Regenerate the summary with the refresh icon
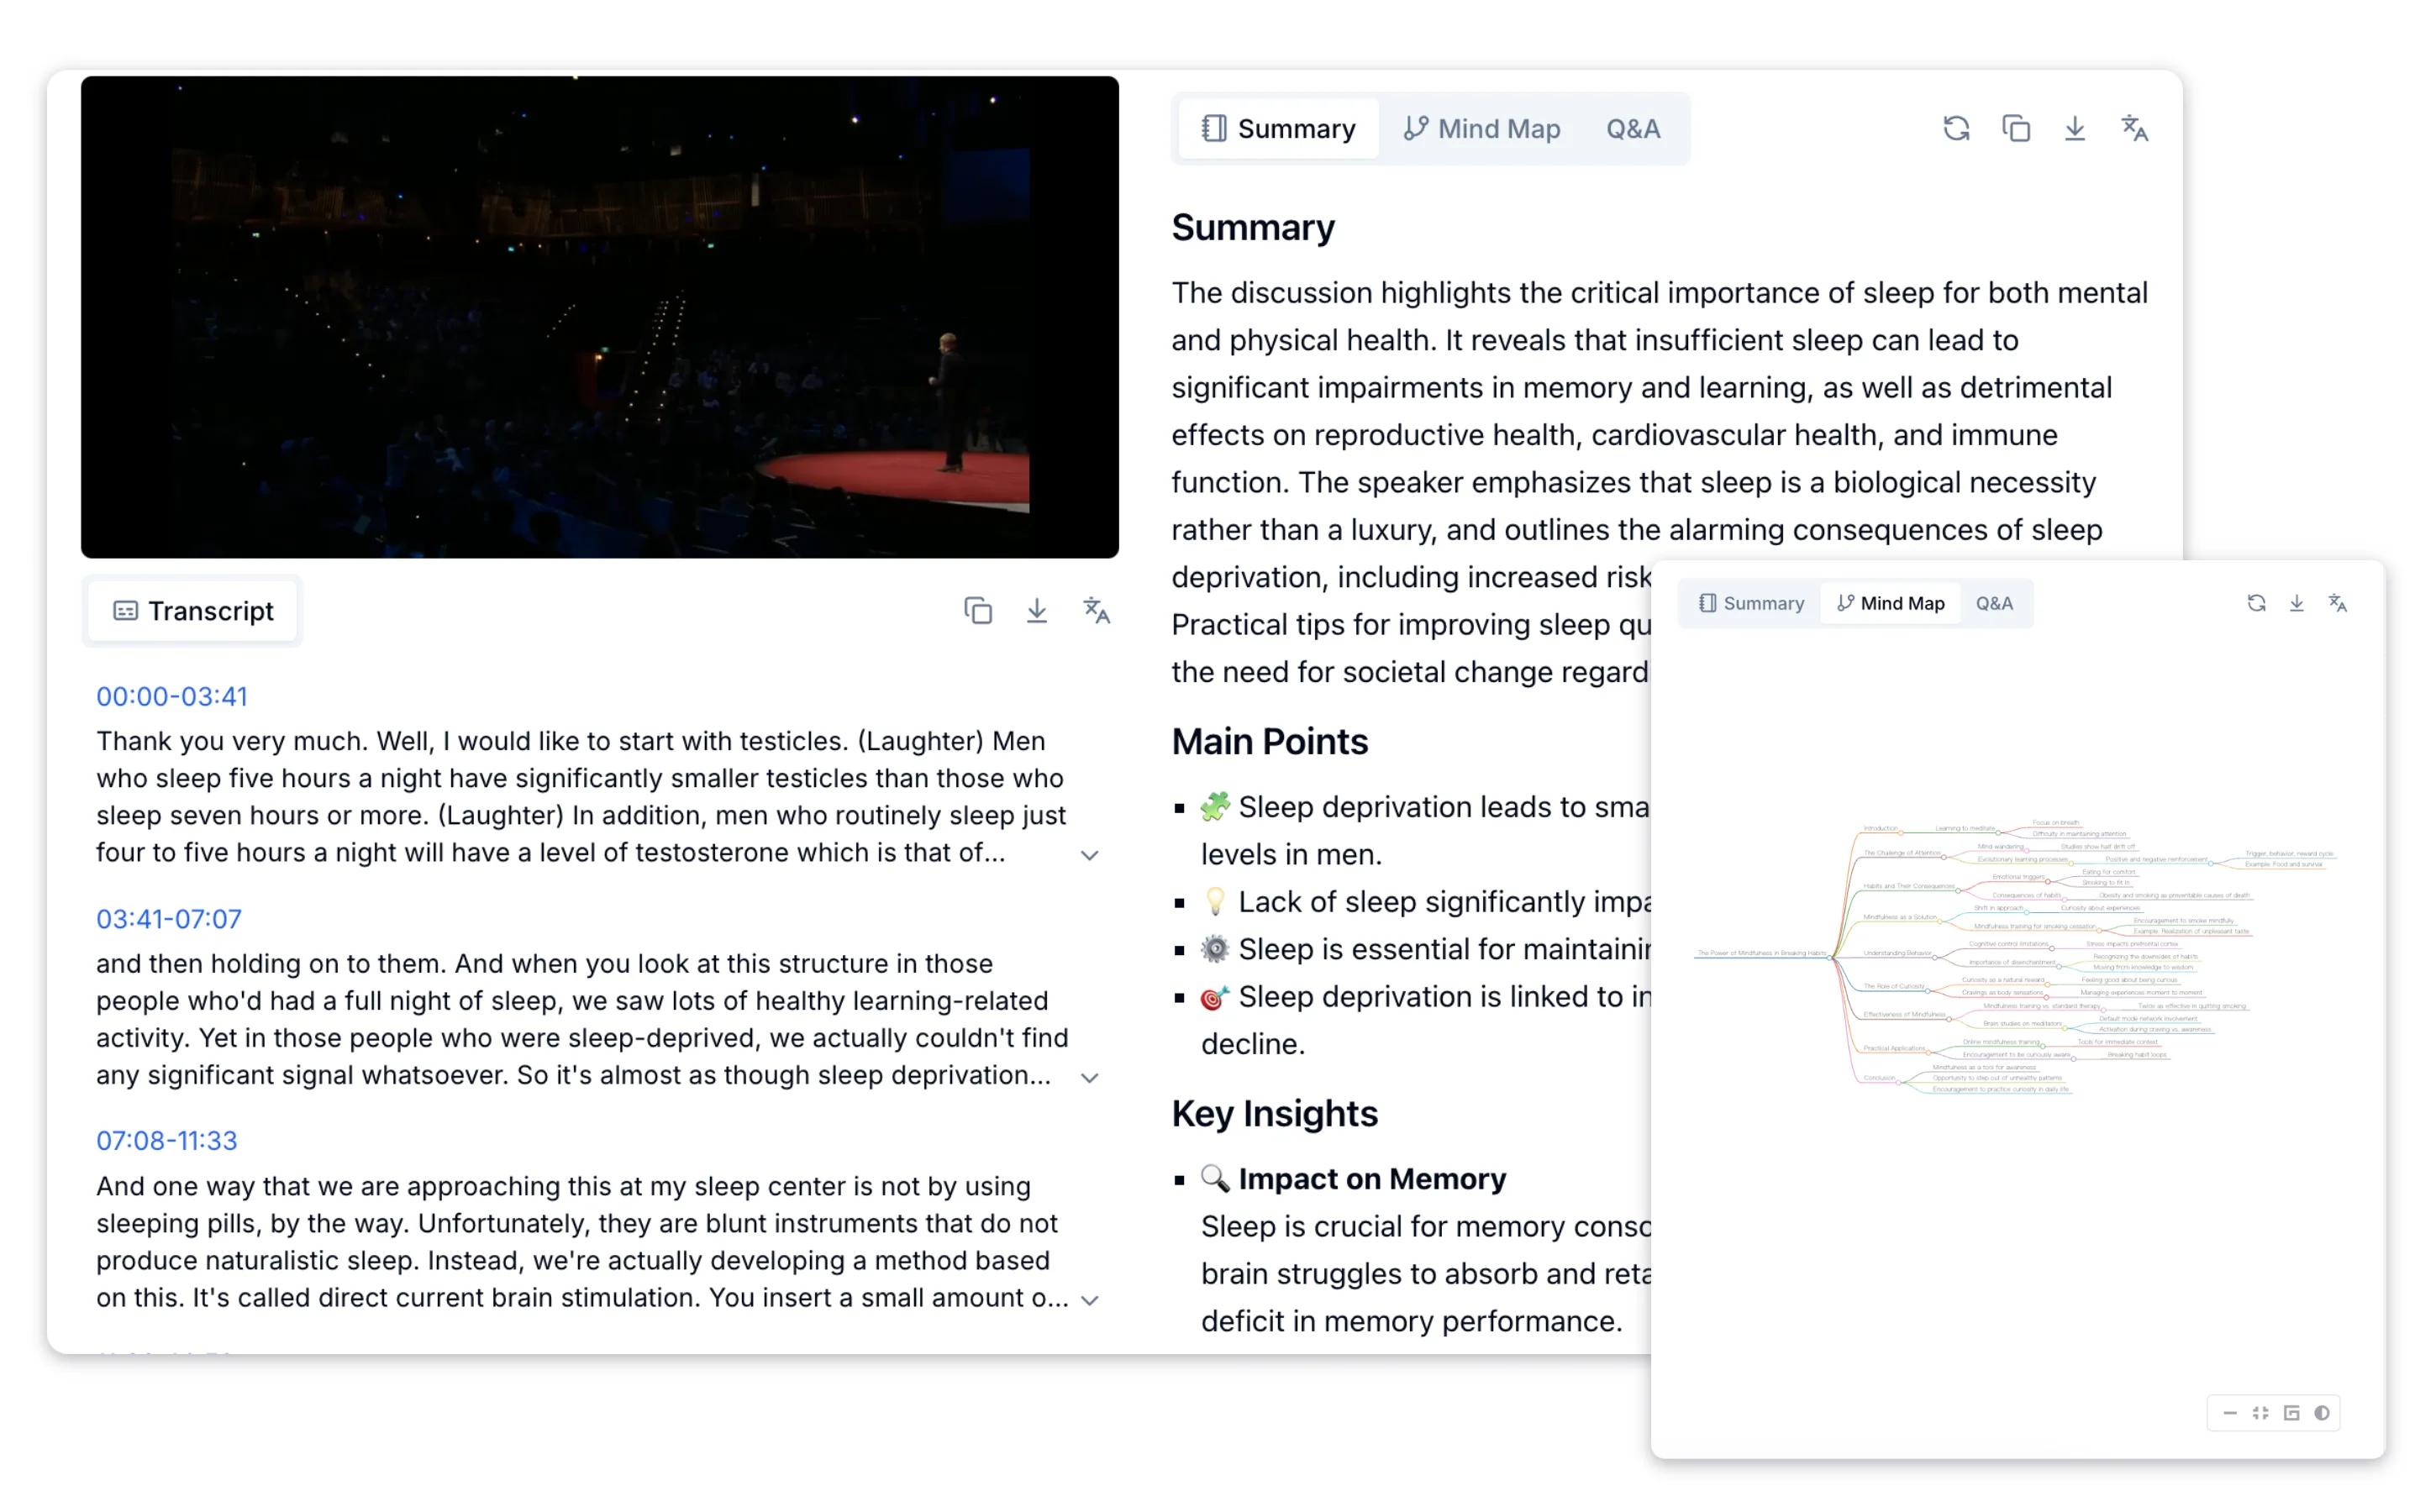Screen dimensions: 2420x1512 (1955, 128)
